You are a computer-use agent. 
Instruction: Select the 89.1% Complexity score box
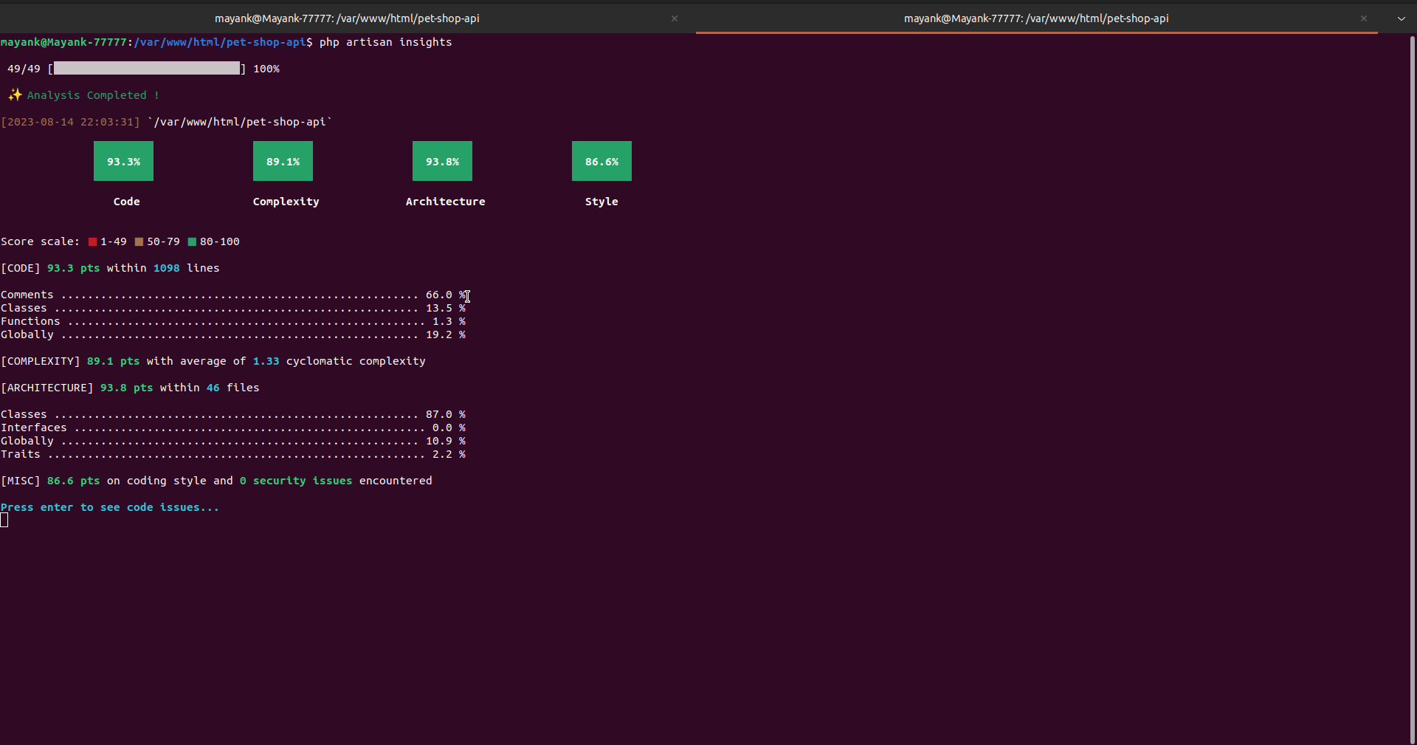point(282,161)
